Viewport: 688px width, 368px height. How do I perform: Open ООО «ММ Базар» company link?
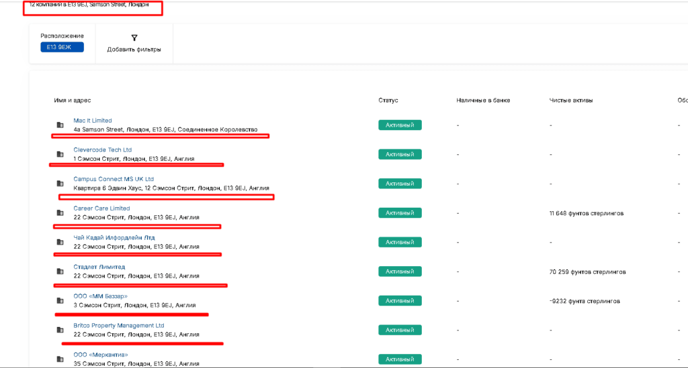pyautogui.click(x=101, y=296)
